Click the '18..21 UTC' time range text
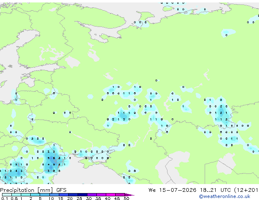Image resolution: width=259 pixels, height=200 pixels. coord(208,190)
